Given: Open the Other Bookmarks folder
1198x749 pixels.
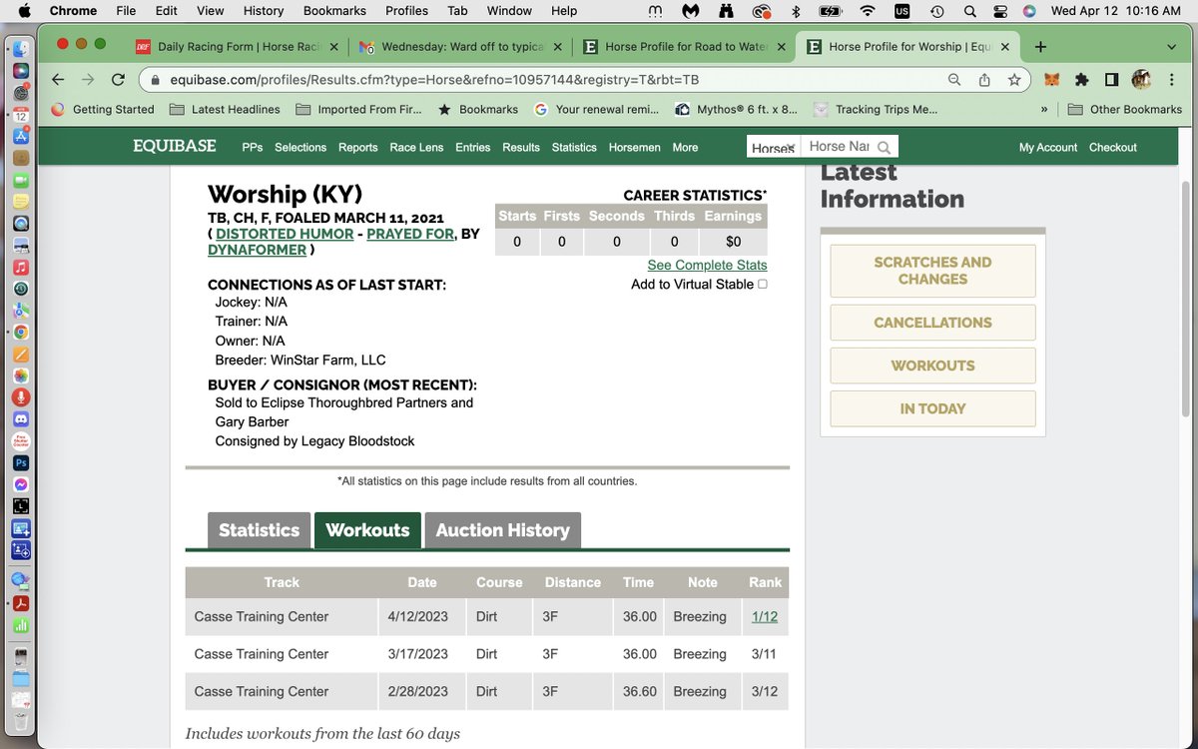Looking at the screenshot, I should [x=1125, y=109].
